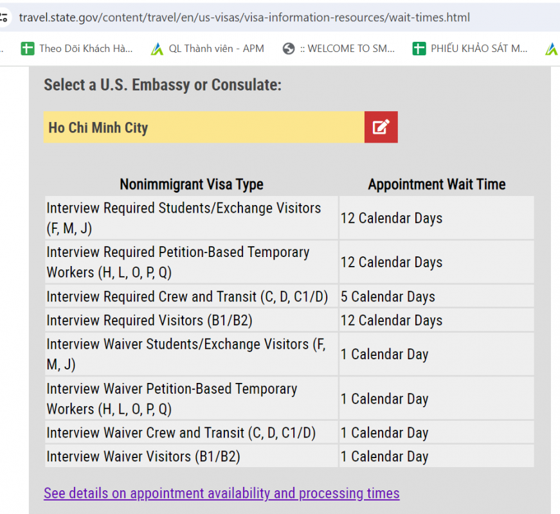Screen dimensions: 560x514
Task: Select Interview Required Crew and Transit row
Action: click(289, 296)
